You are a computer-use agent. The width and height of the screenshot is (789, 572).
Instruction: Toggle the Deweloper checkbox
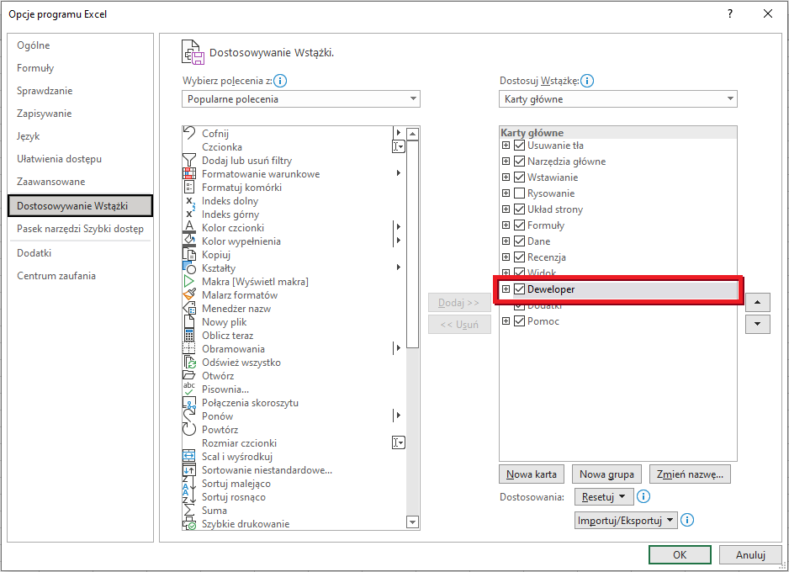(x=519, y=289)
